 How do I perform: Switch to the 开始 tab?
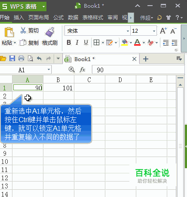pyautogui.click(x=5, y=18)
